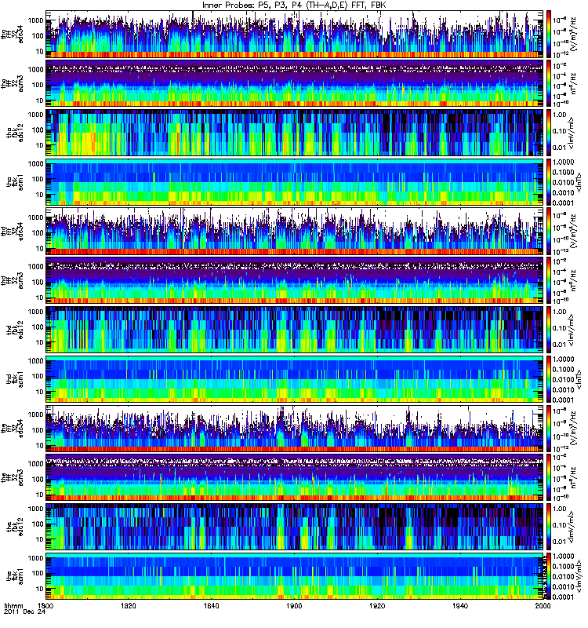
Task: Click the nT²/Hz unit label of tha scm3 color bar
Action: tap(572, 83)
